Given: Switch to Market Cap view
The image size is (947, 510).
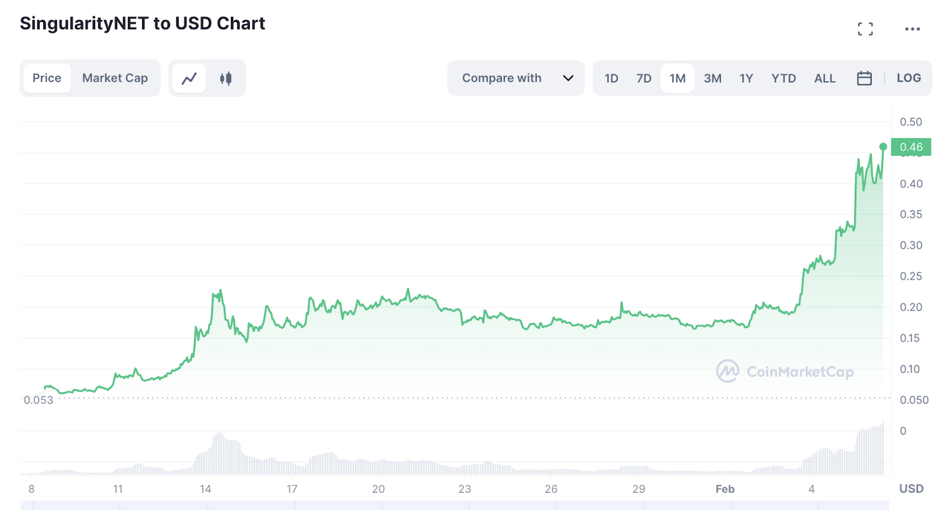Looking at the screenshot, I should tap(115, 78).
